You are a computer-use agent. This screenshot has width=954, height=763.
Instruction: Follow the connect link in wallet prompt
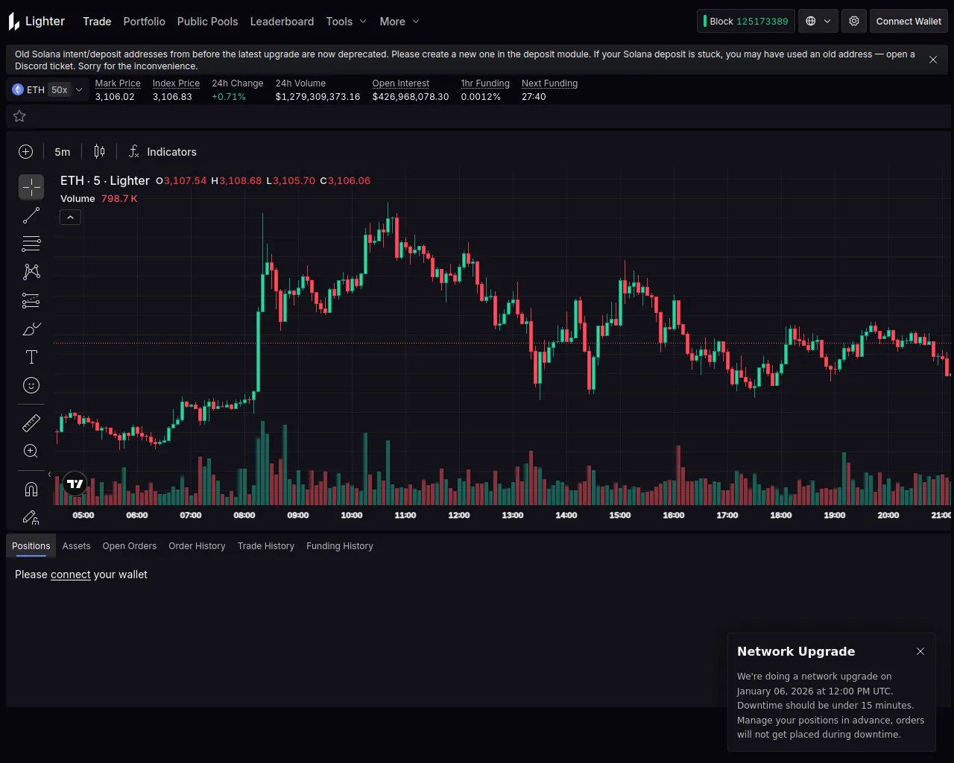pos(71,574)
